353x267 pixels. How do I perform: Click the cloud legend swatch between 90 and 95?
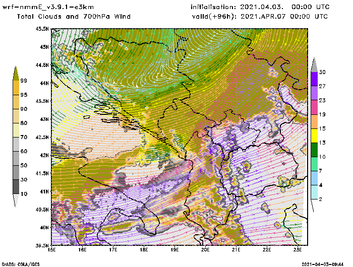(x=16, y=102)
